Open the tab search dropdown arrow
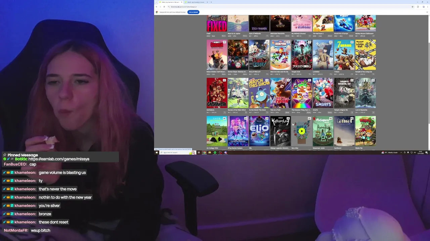Screen dimensions: 430x241 pos(156,2)
